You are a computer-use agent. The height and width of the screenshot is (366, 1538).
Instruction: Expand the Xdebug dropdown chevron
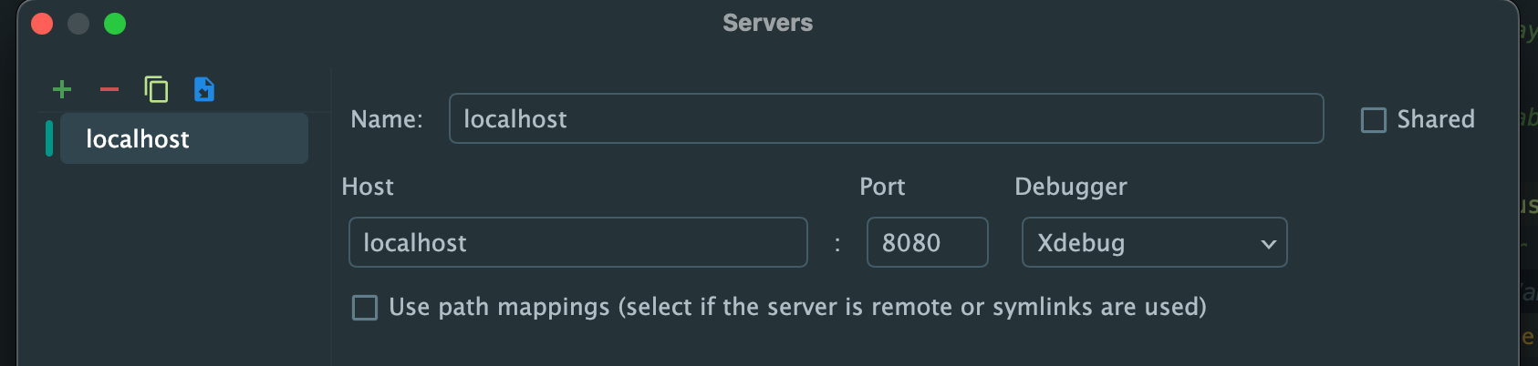click(x=1267, y=243)
